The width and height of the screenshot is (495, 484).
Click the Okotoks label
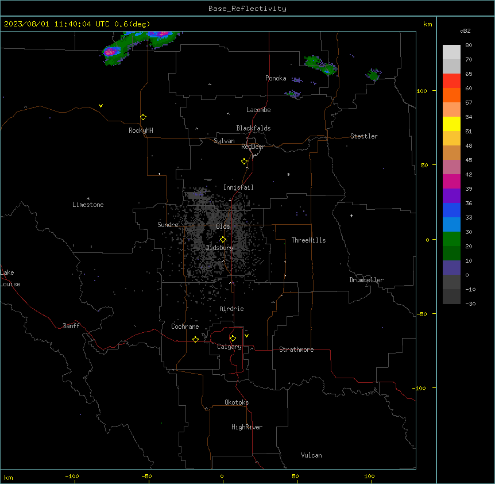click(x=237, y=402)
